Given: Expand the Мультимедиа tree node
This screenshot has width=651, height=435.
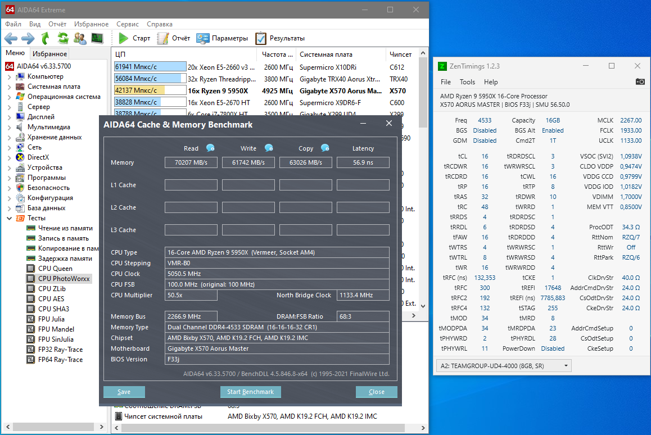Looking at the screenshot, I should coord(9,127).
